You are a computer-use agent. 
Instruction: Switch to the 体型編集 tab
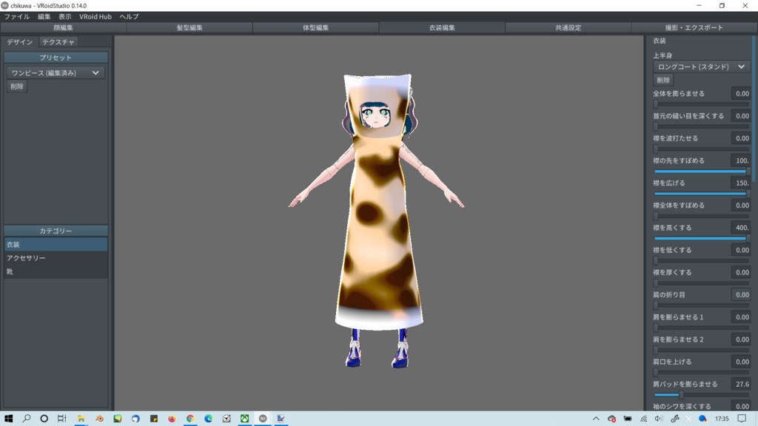316,27
